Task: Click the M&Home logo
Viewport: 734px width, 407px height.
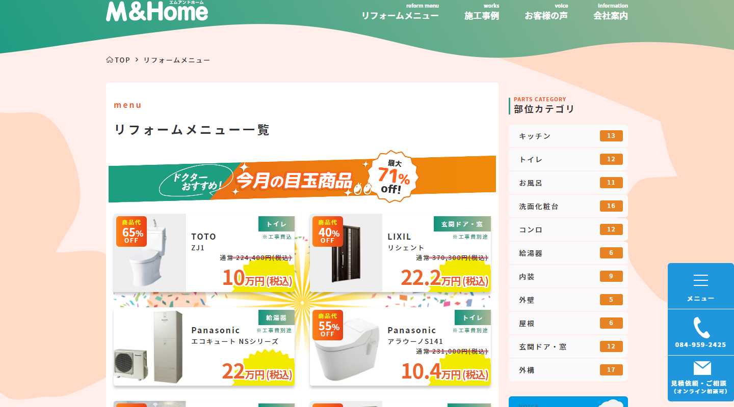Action: click(x=157, y=11)
